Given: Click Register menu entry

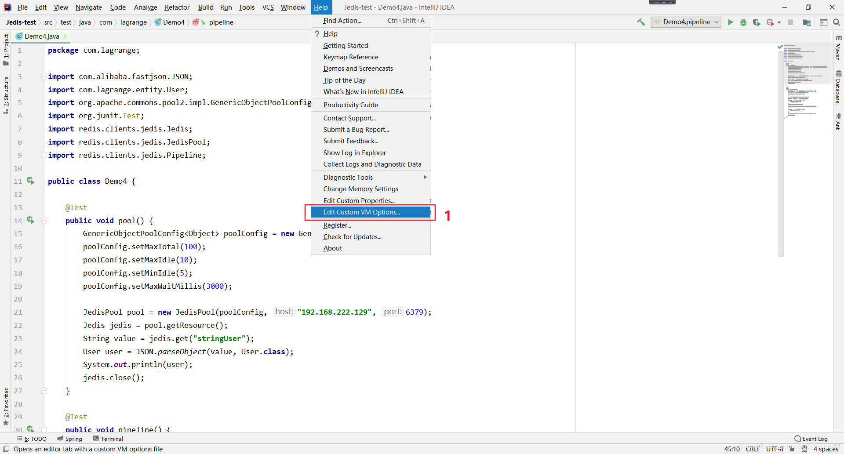Looking at the screenshot, I should 371,225.
